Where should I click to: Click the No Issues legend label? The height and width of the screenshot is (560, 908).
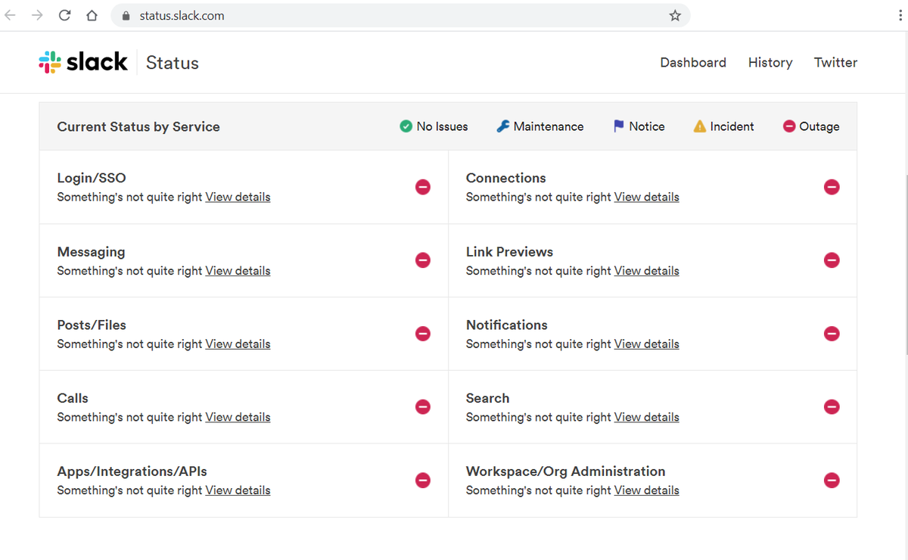pos(442,126)
